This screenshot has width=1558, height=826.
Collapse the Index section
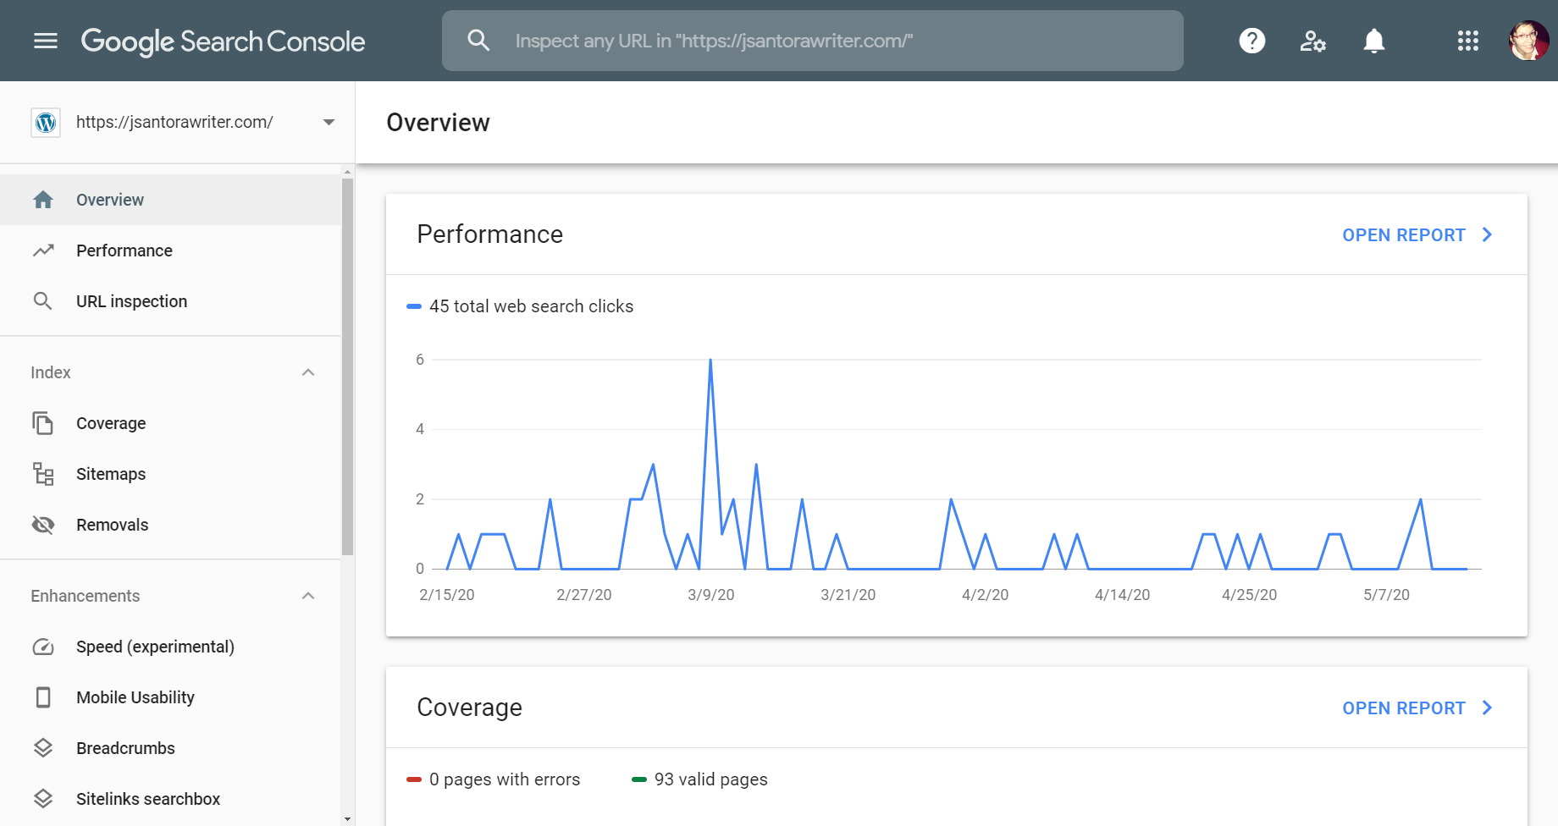coord(307,372)
